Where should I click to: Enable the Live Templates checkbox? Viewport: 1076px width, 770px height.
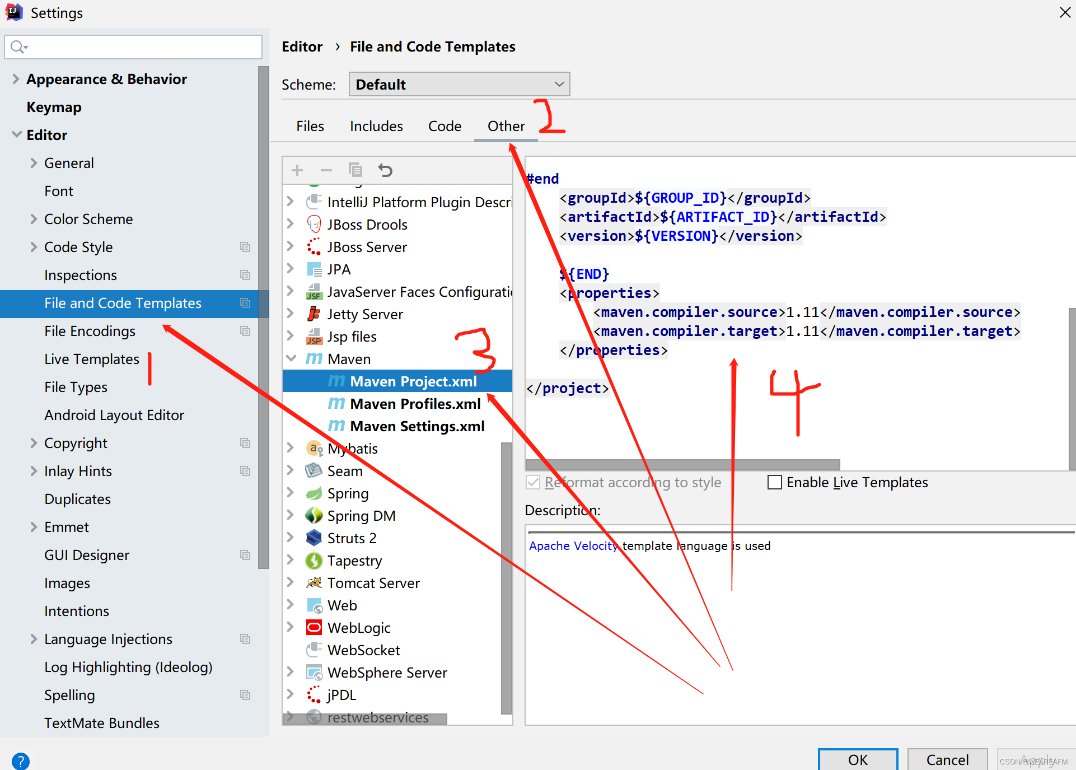[x=775, y=482]
